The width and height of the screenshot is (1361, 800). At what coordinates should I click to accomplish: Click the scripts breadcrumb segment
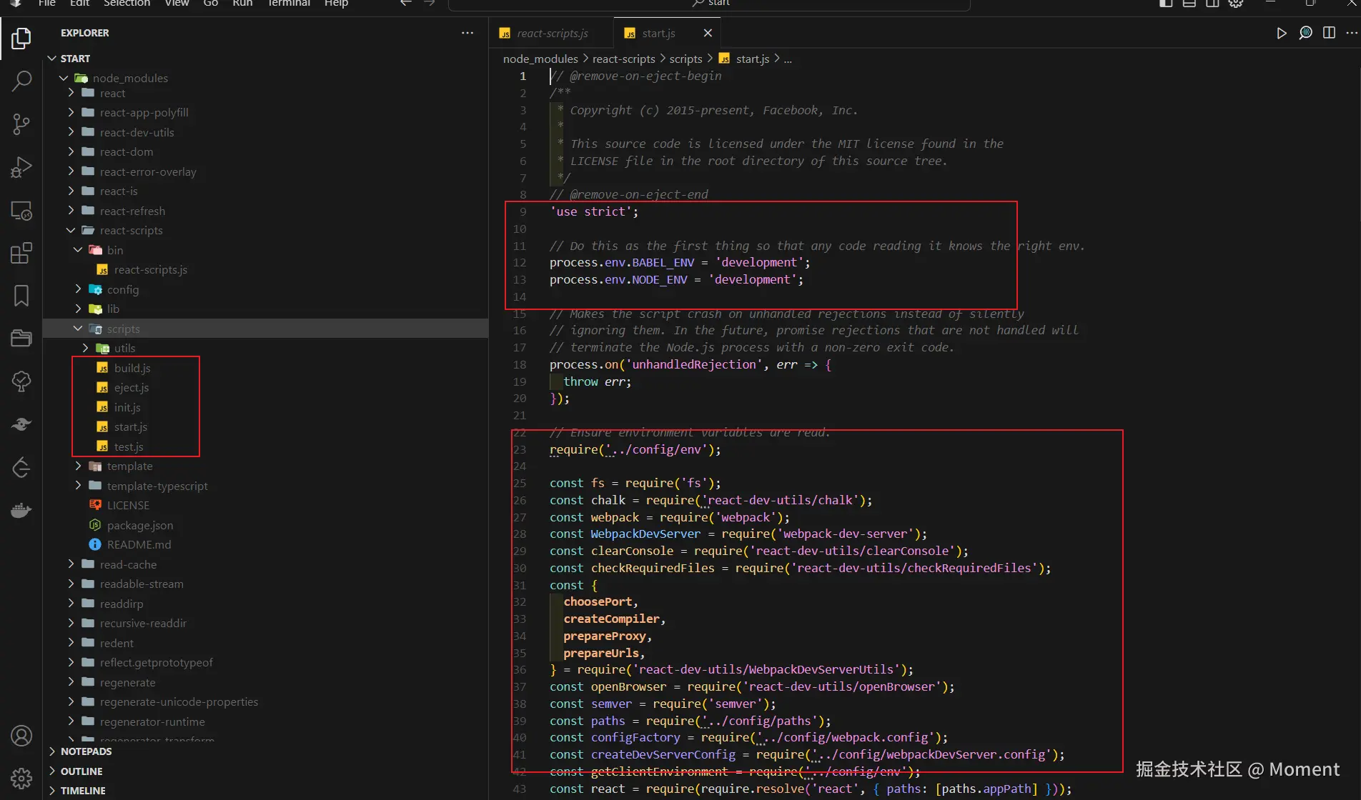686,59
